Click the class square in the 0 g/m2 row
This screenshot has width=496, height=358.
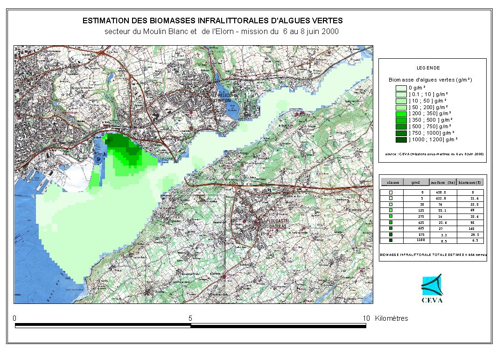391,192
